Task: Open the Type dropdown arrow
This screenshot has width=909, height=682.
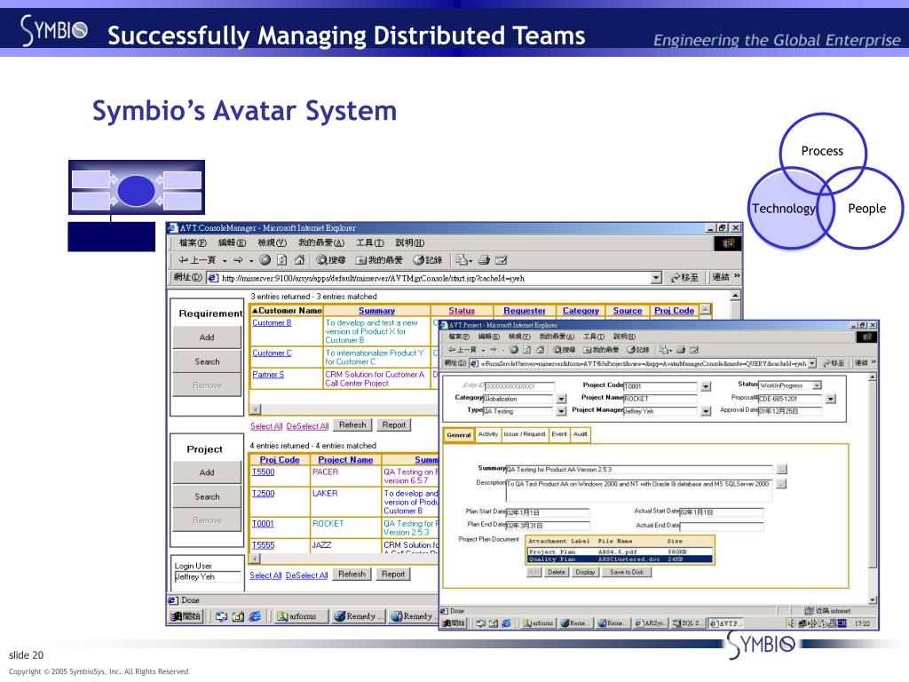Action: (x=561, y=411)
